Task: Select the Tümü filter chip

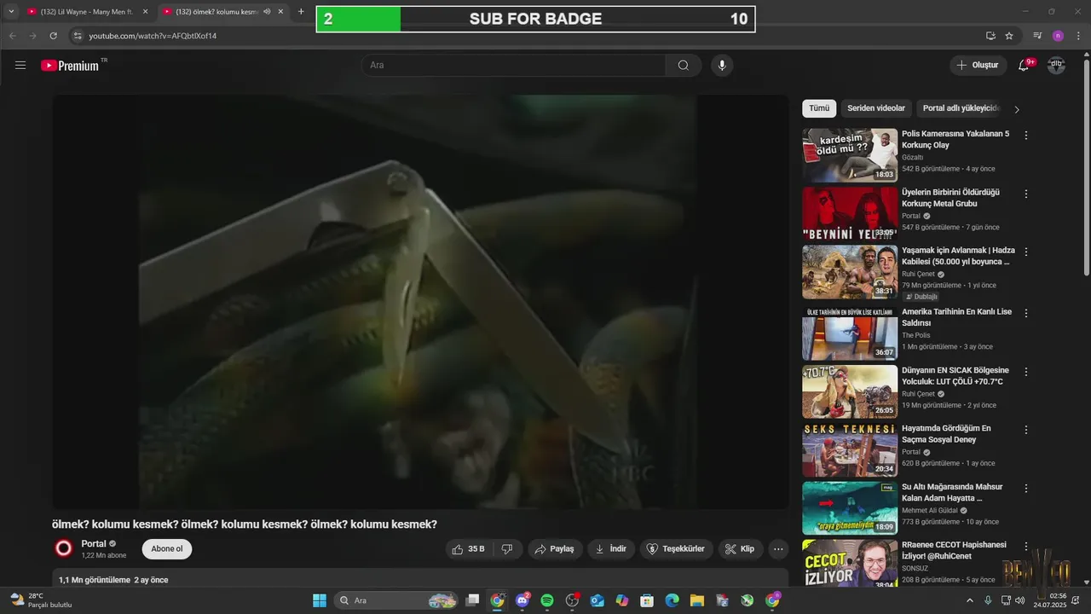Action: pos(819,108)
